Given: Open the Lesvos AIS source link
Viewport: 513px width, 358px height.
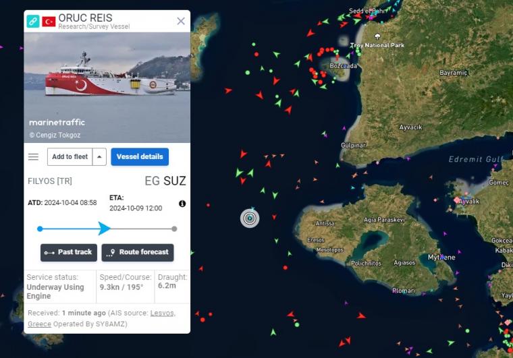Looking at the screenshot, I should (163, 313).
